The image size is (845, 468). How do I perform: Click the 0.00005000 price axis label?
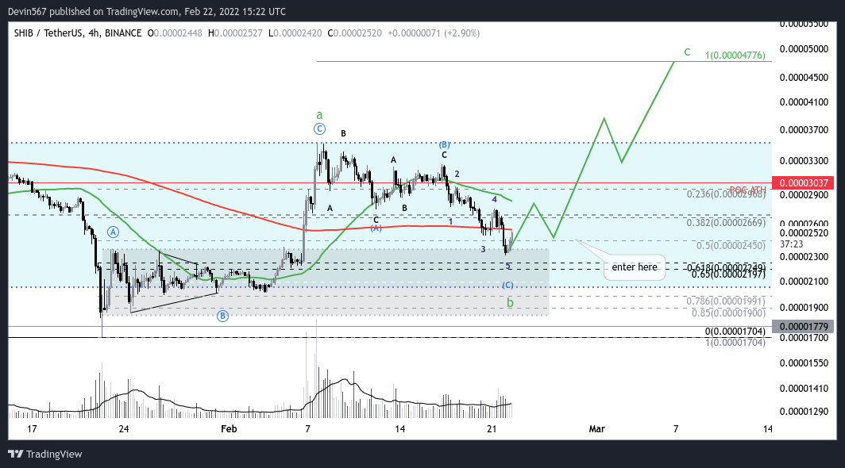pos(804,49)
